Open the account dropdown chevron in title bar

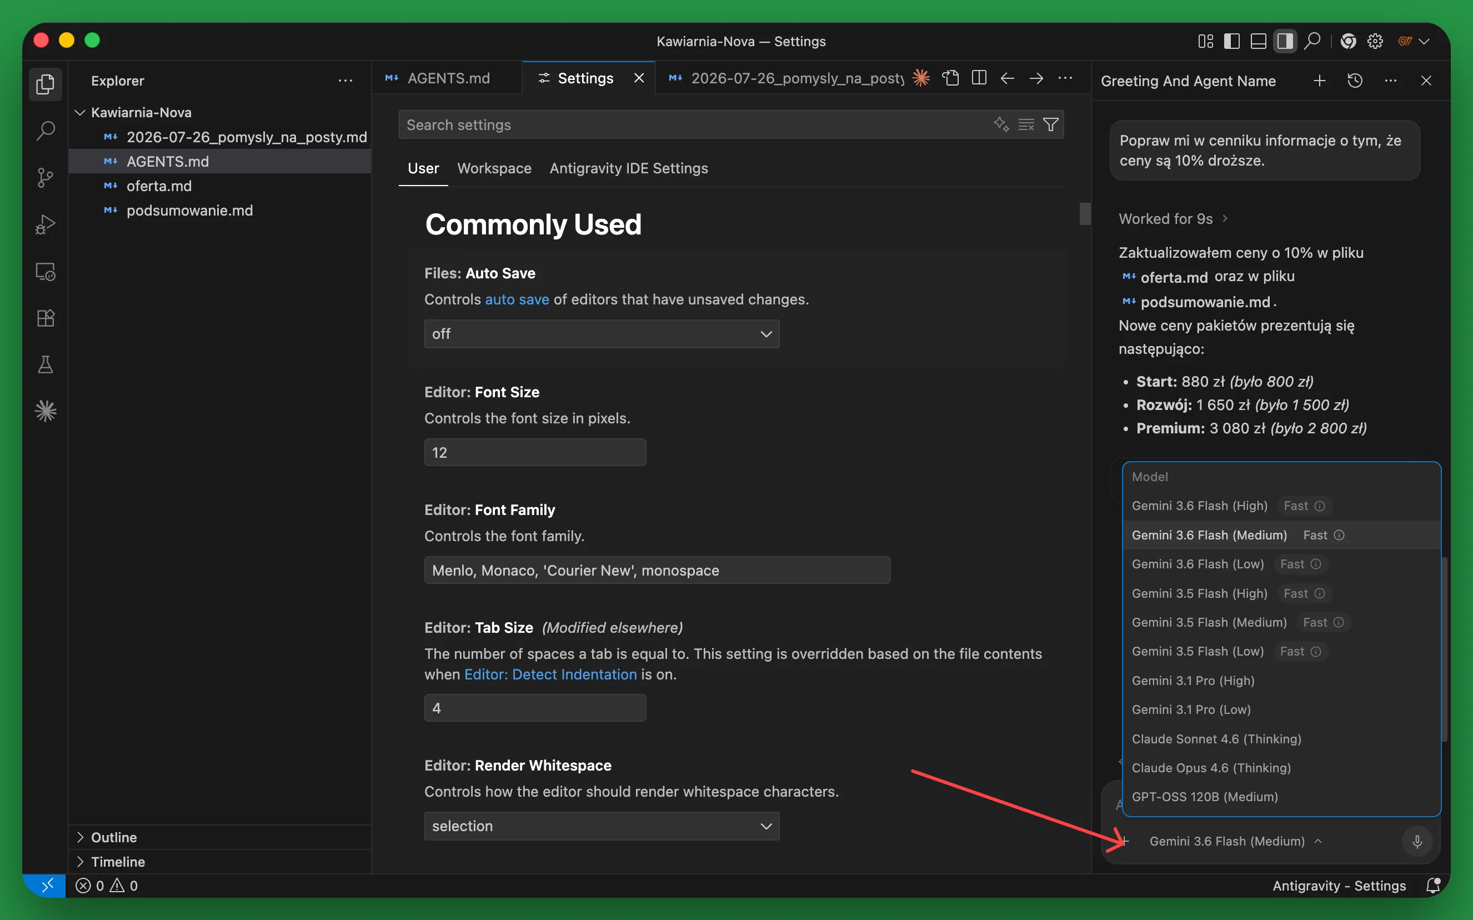[1424, 41]
